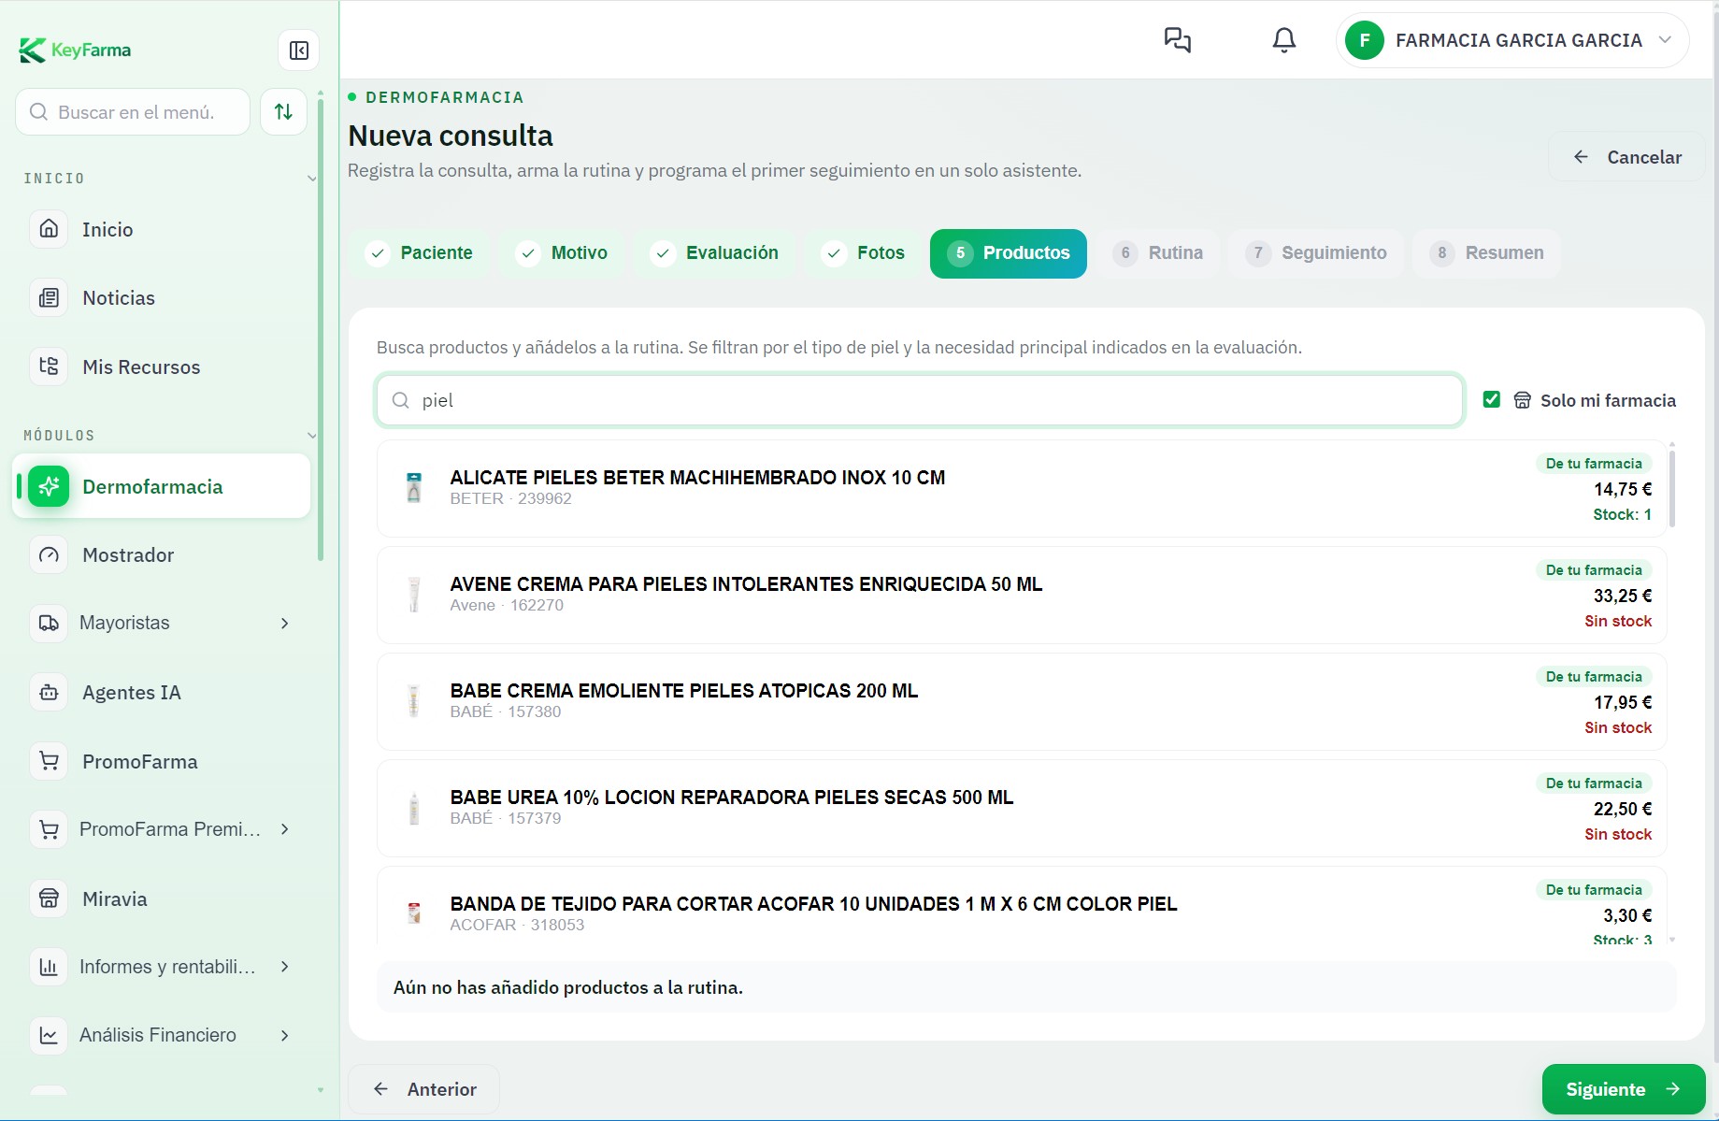The width and height of the screenshot is (1719, 1121).
Task: Click the Mostrador gauge icon
Action: [x=49, y=555]
